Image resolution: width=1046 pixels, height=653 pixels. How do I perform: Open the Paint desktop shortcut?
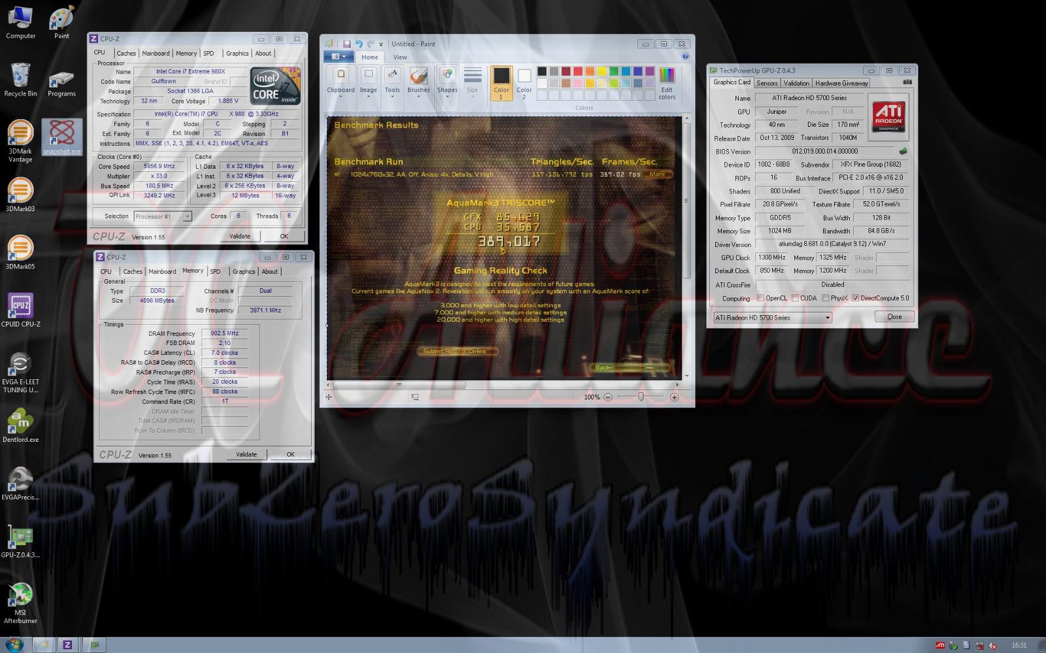pyautogui.click(x=61, y=23)
